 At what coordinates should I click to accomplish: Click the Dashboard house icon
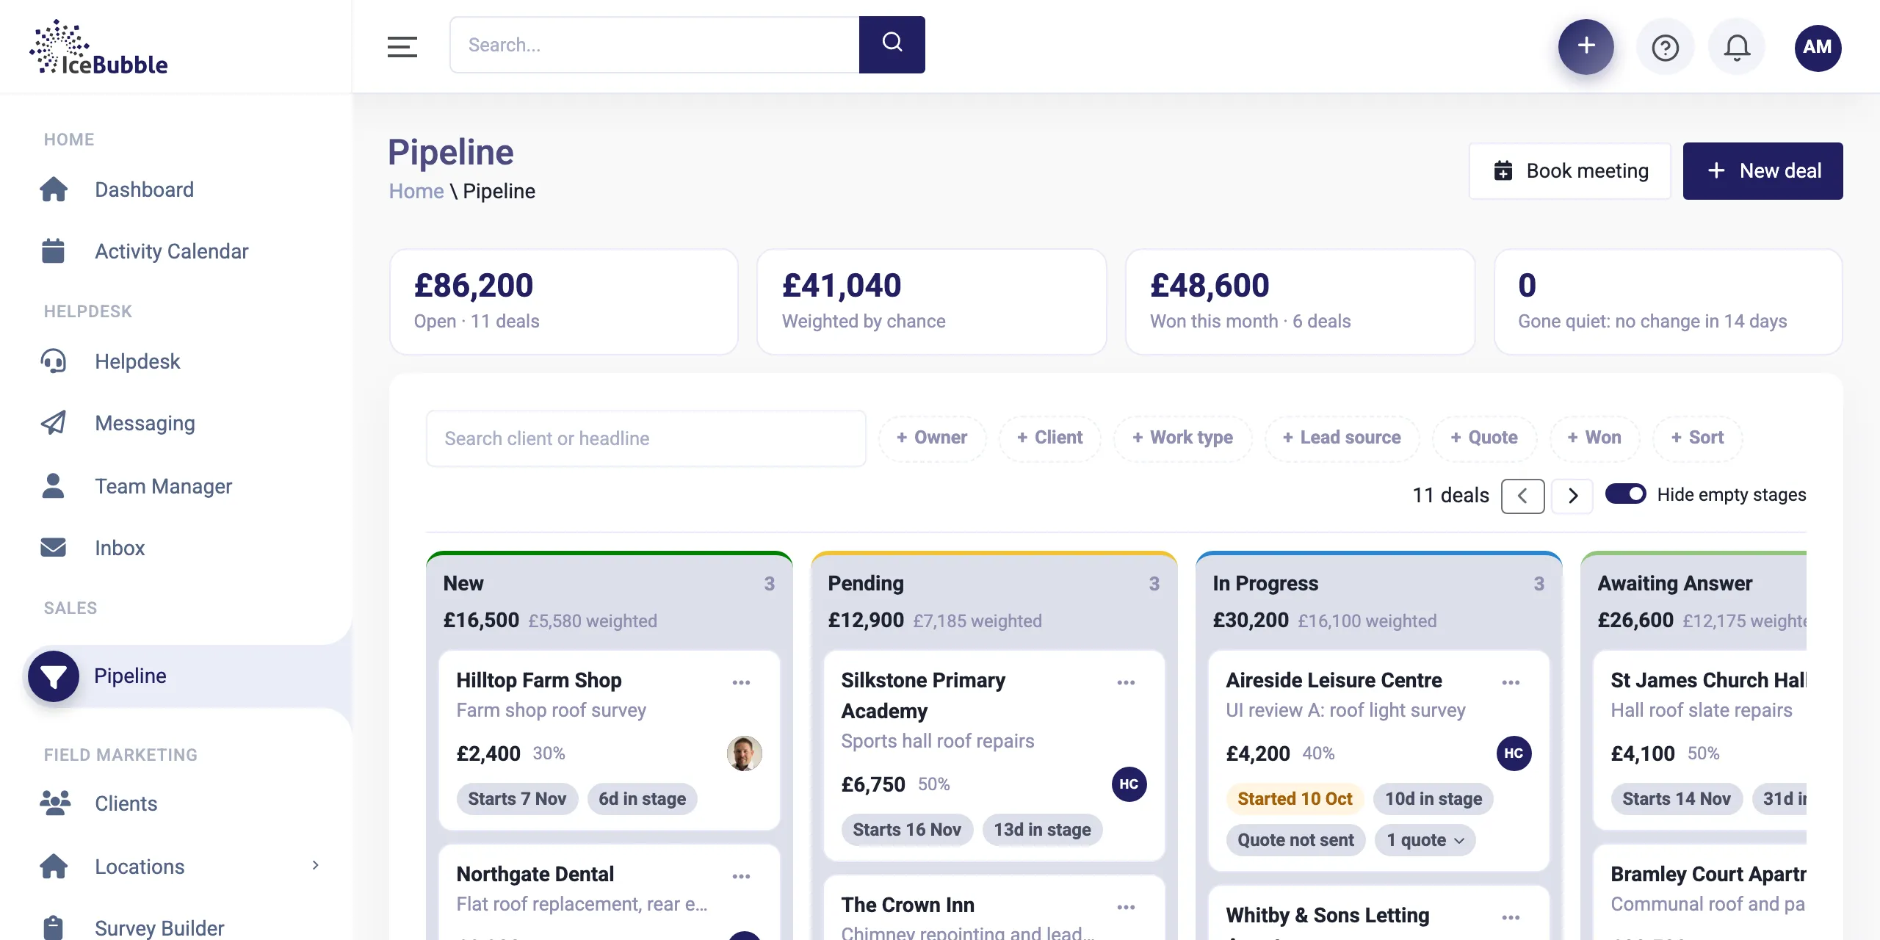tap(54, 189)
